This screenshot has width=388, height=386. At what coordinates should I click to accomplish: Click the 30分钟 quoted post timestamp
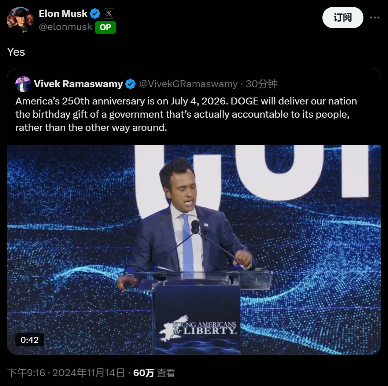click(262, 84)
